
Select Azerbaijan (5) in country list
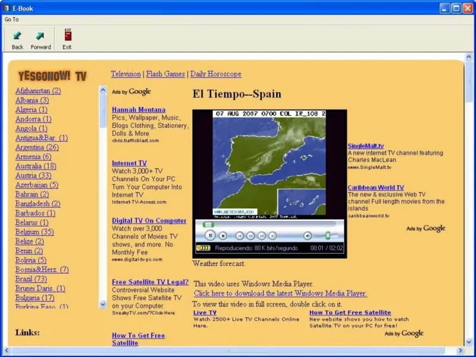[x=37, y=185]
